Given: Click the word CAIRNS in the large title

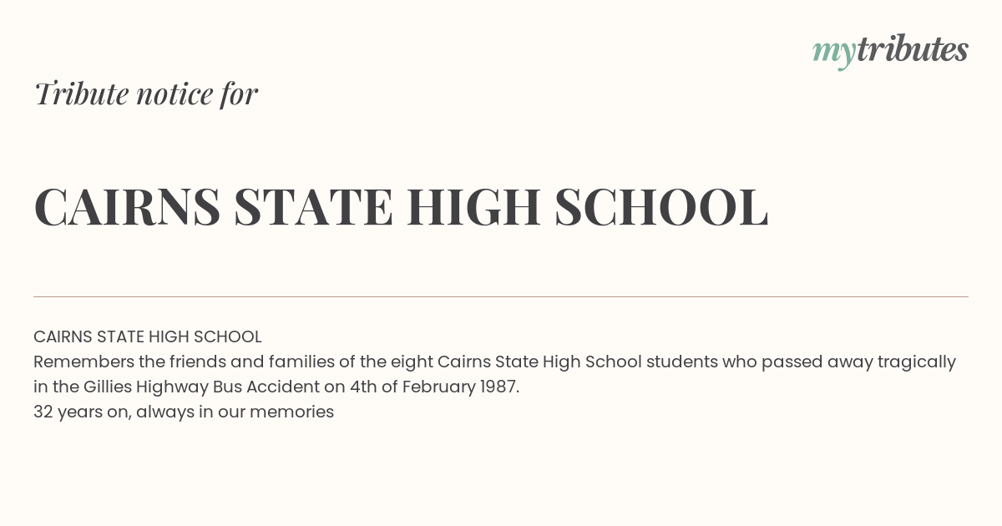Looking at the screenshot, I should point(128,207).
